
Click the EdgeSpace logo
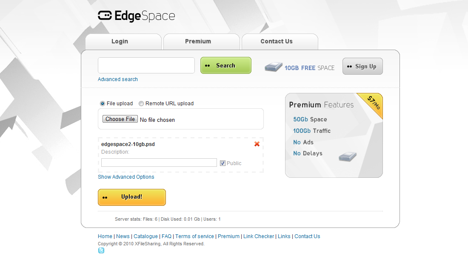[x=137, y=16]
